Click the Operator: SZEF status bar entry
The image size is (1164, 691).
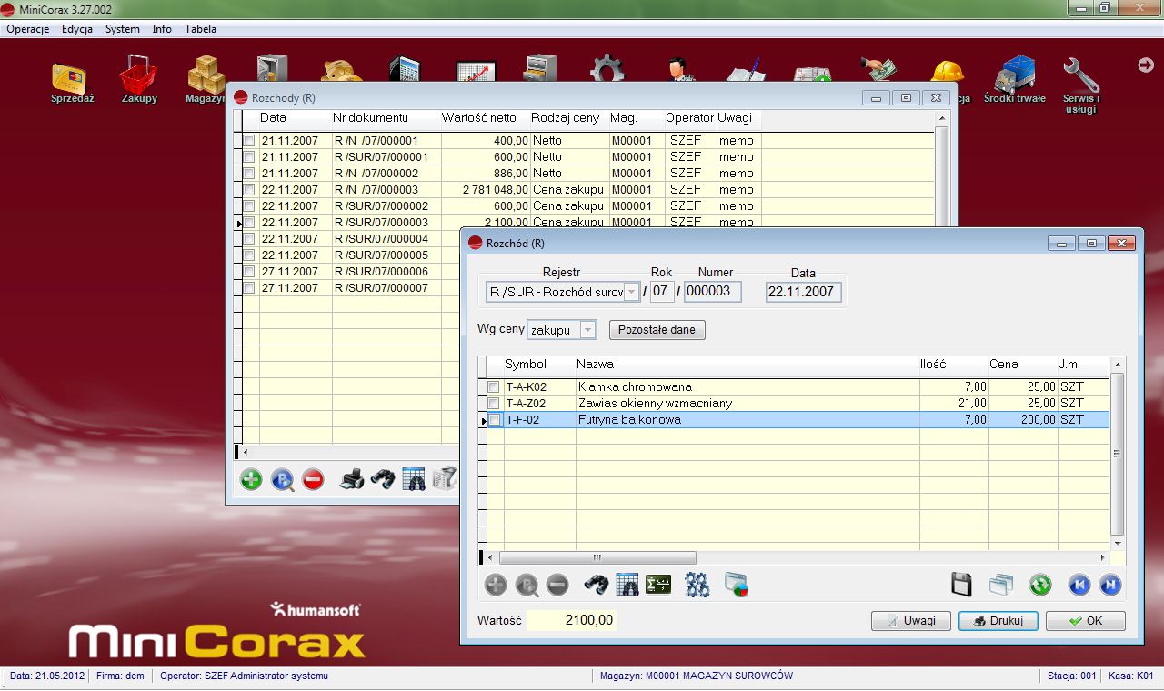click(x=244, y=676)
